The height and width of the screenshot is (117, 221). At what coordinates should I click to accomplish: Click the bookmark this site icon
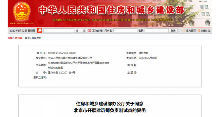coord(199,31)
